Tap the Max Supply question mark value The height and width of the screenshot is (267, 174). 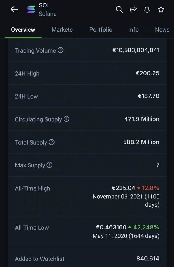click(158, 165)
